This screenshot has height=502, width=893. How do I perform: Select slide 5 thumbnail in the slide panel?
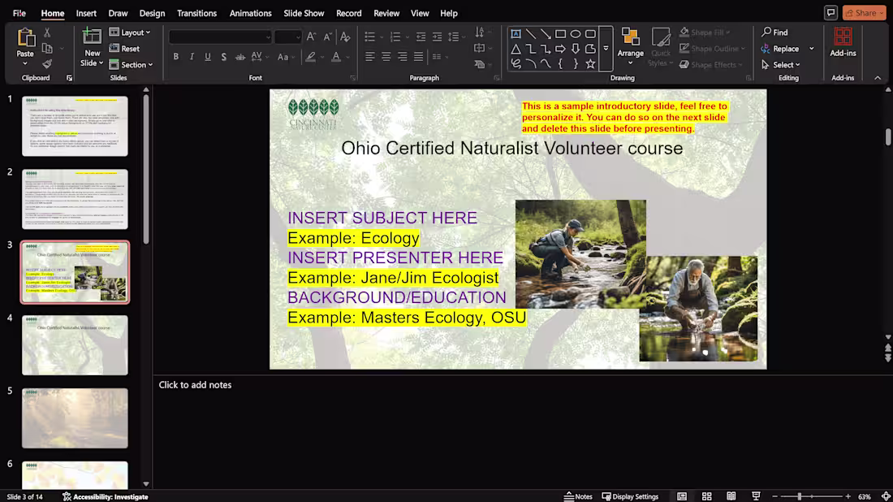[x=75, y=417]
